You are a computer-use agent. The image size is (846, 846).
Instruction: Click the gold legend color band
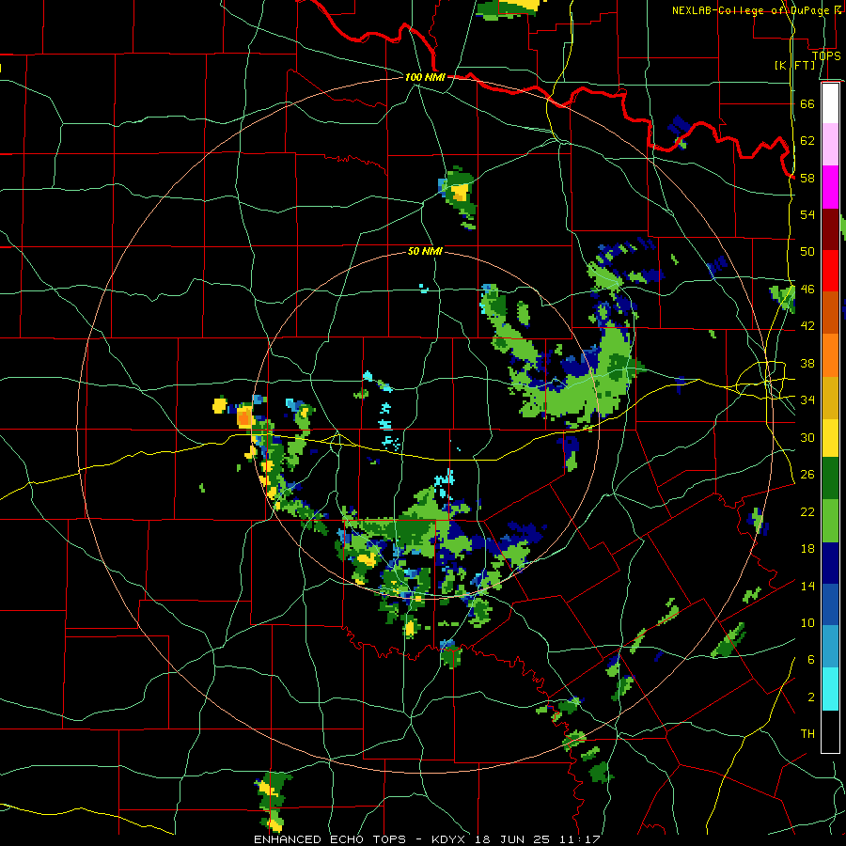(830, 398)
